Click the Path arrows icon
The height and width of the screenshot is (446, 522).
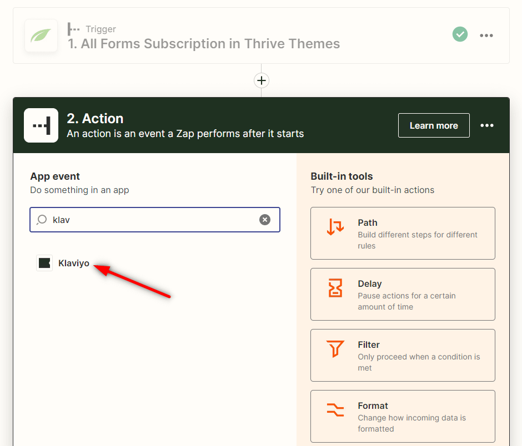[x=335, y=227]
